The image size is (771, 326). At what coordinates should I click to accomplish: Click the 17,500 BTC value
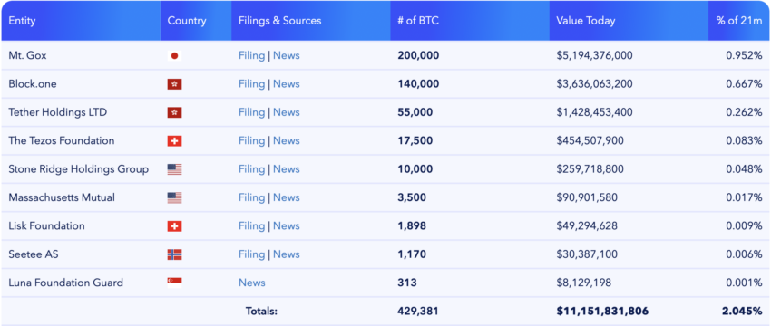pyautogui.click(x=415, y=141)
